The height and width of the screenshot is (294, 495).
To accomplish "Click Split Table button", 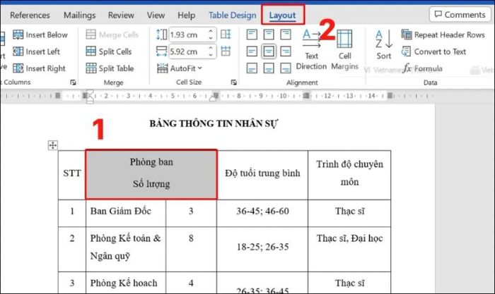I will pyautogui.click(x=110, y=68).
